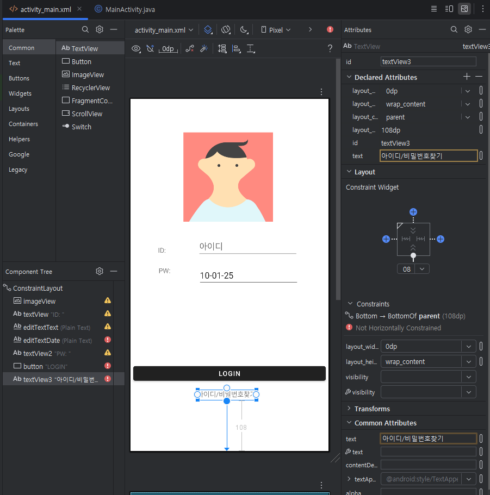Close the activity_main.xml tab

(79, 9)
